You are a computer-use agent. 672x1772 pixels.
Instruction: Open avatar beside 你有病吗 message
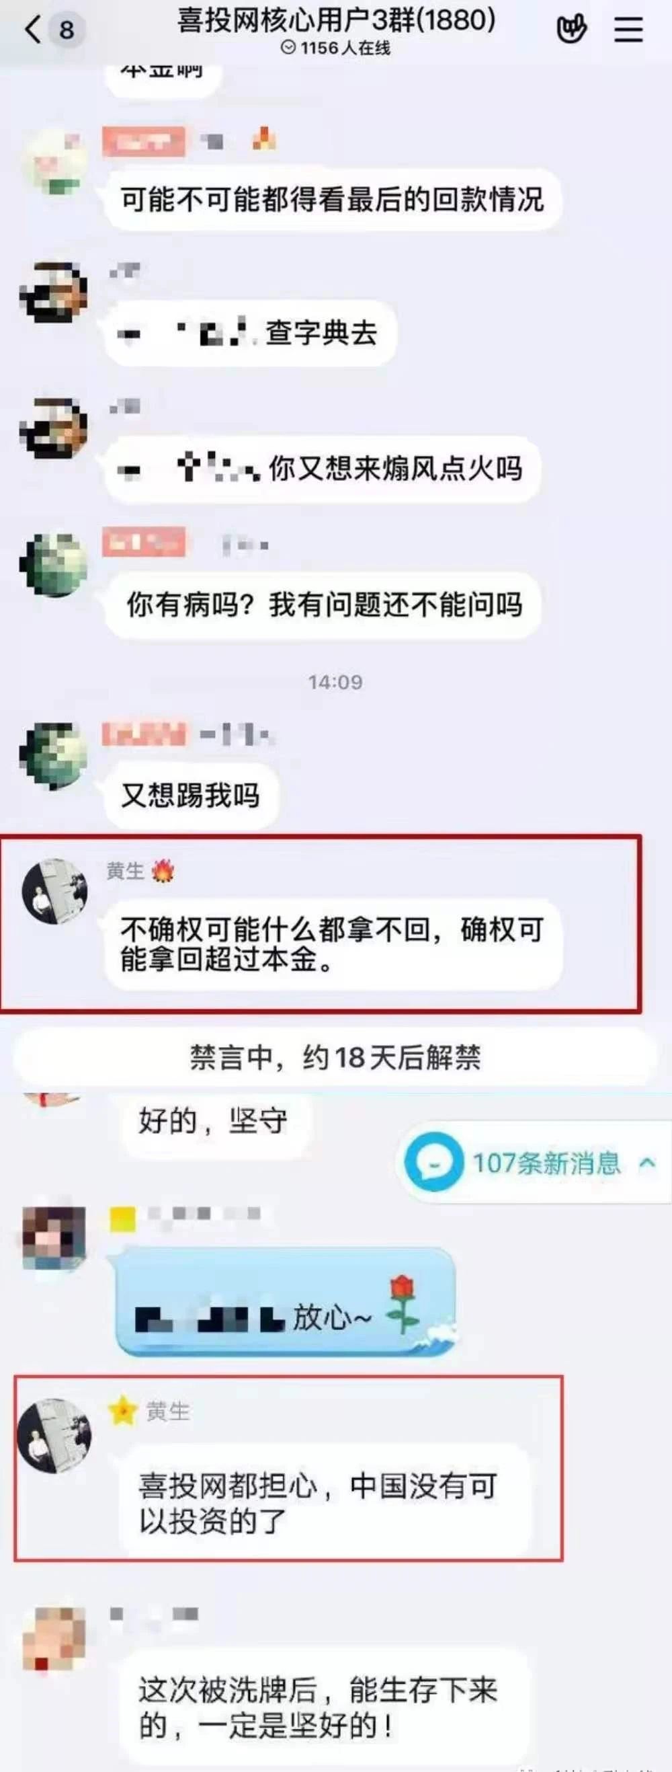coord(54,566)
